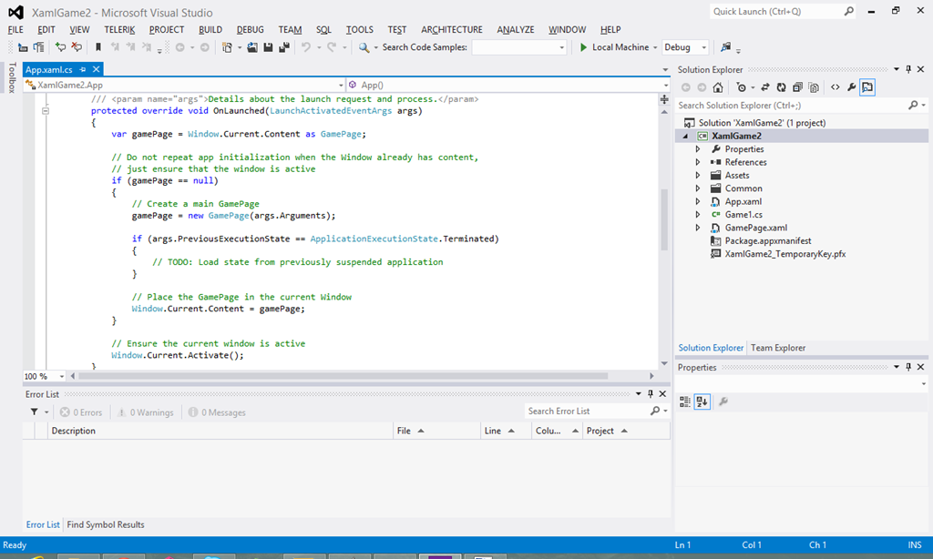
Task: Collapse the XamlGame2 project node
Action: coord(685,137)
